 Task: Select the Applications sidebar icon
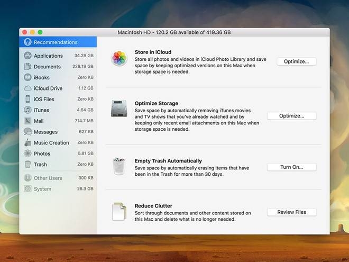click(x=27, y=56)
